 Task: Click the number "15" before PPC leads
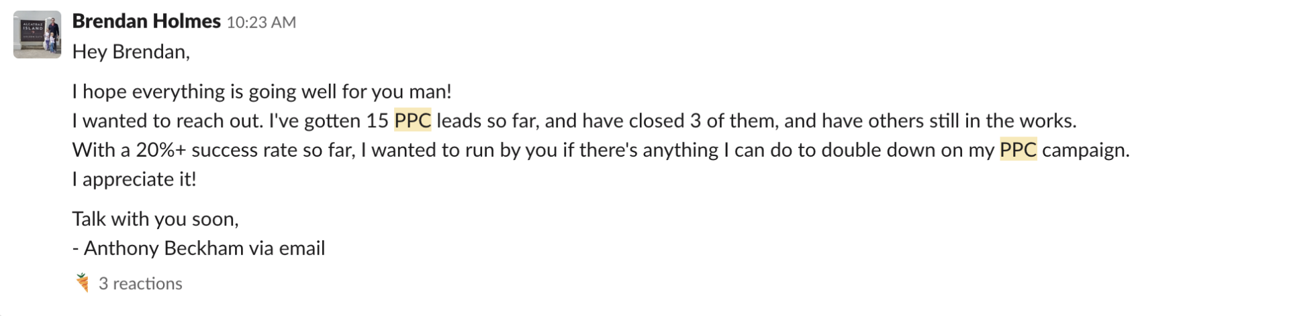click(x=377, y=121)
